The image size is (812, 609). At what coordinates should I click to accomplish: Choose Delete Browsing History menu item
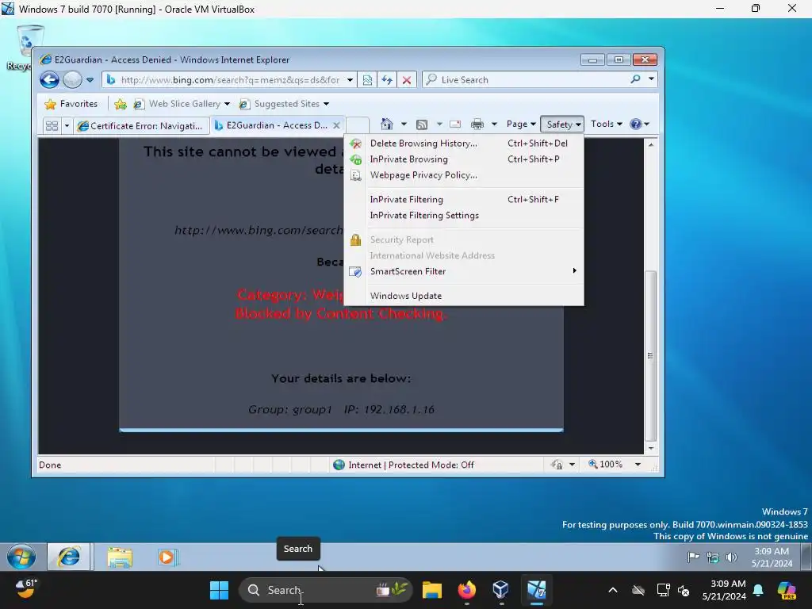point(464,144)
